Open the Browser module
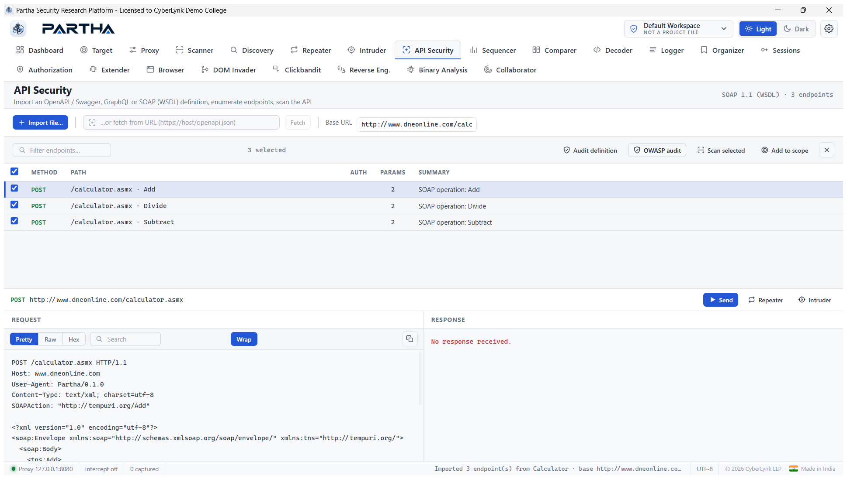Viewport: 847px width, 479px height. tap(165, 70)
